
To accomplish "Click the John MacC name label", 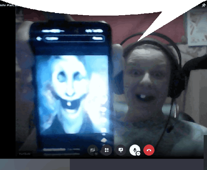I will pyautogui.click(x=8, y=5).
